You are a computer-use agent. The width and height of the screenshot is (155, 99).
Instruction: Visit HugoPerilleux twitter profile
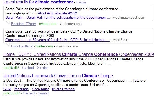tap(22, 46)
